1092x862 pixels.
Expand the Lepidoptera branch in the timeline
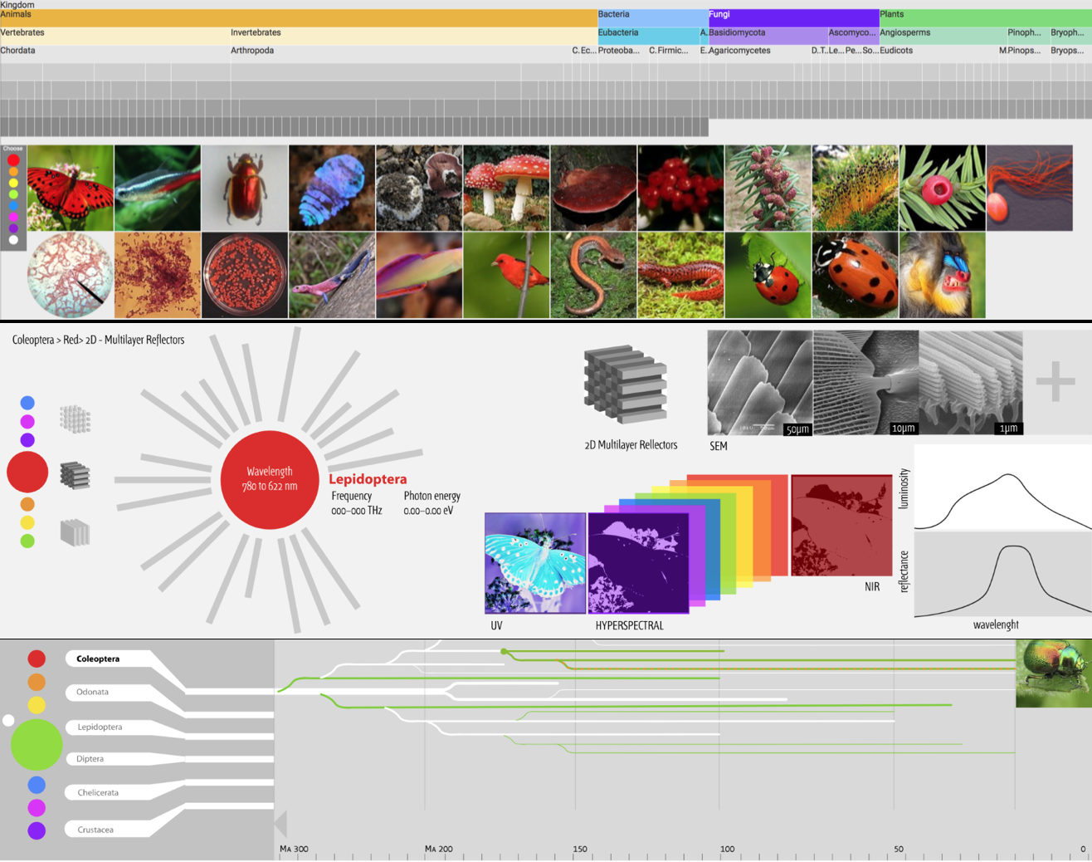100,727
